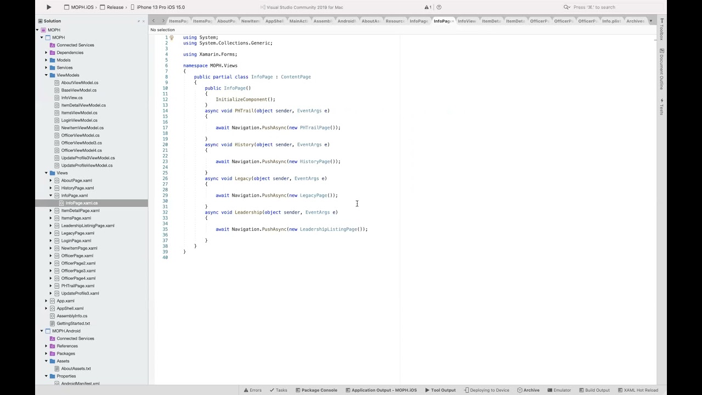Open the Document Outline side panel
Image resolution: width=702 pixels, height=395 pixels.
pos(661,69)
